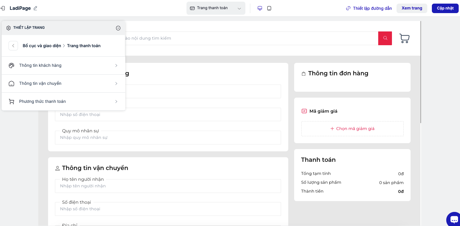Click the LadiPage title text
The width and height of the screenshot is (460, 226).
coord(20,8)
